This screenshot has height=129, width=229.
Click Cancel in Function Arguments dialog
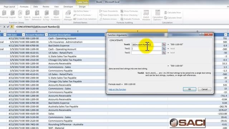pos(204,89)
